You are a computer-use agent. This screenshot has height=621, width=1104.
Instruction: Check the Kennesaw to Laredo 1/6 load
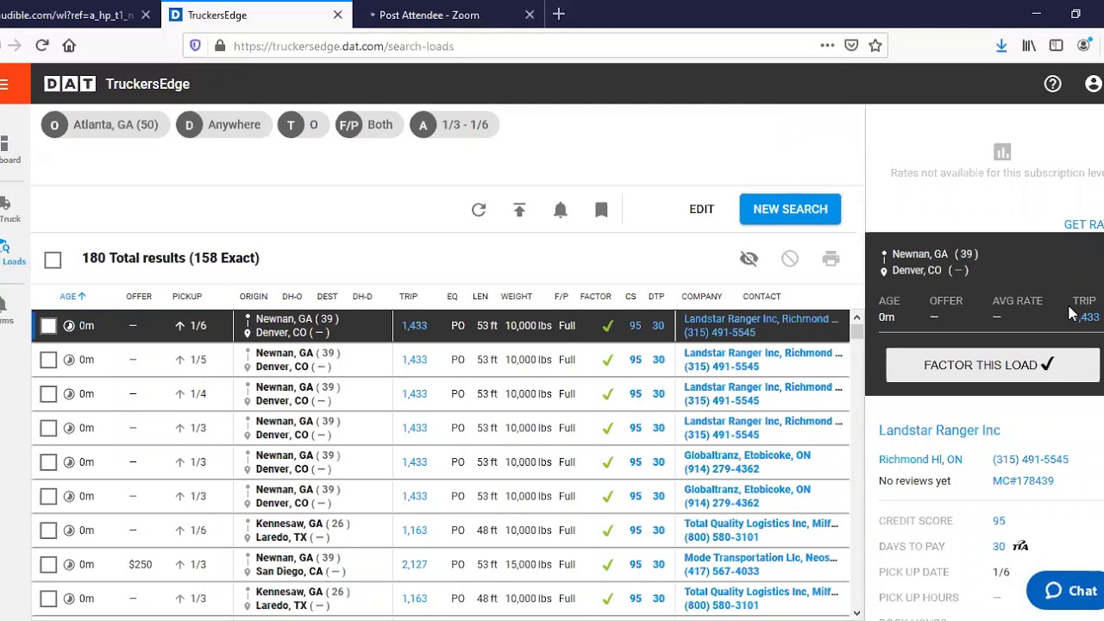[x=48, y=530]
